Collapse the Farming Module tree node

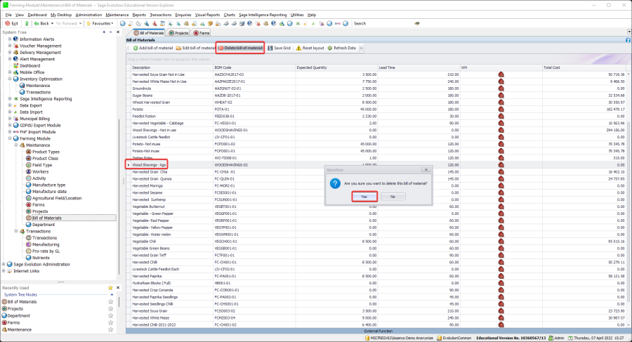10,138
